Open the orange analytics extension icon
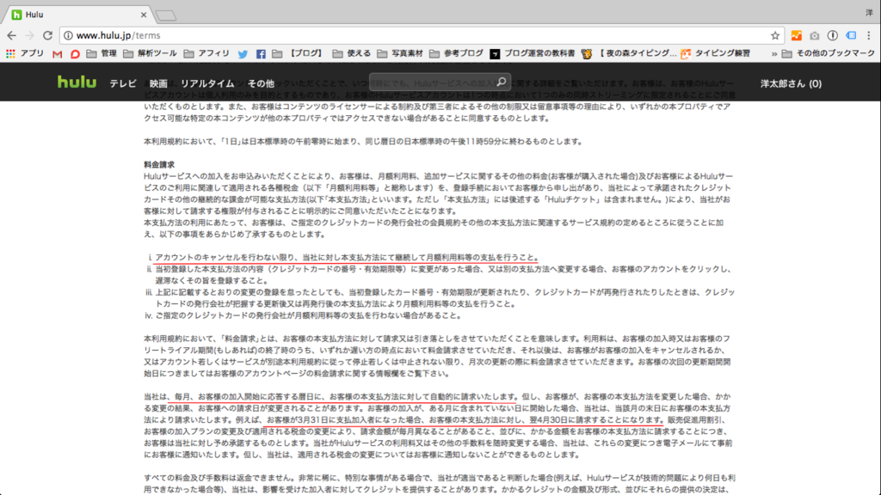Viewport: 881px width, 495px height. tap(796, 35)
